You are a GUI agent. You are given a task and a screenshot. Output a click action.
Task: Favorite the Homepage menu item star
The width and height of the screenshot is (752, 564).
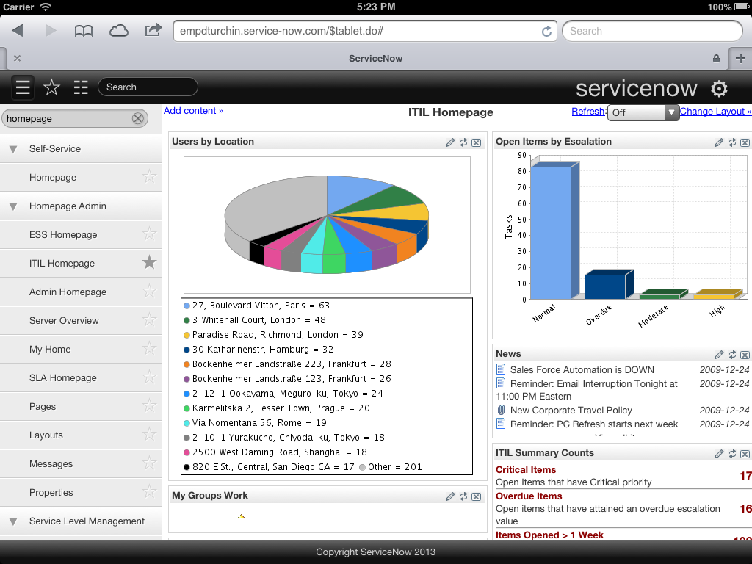coord(149,176)
